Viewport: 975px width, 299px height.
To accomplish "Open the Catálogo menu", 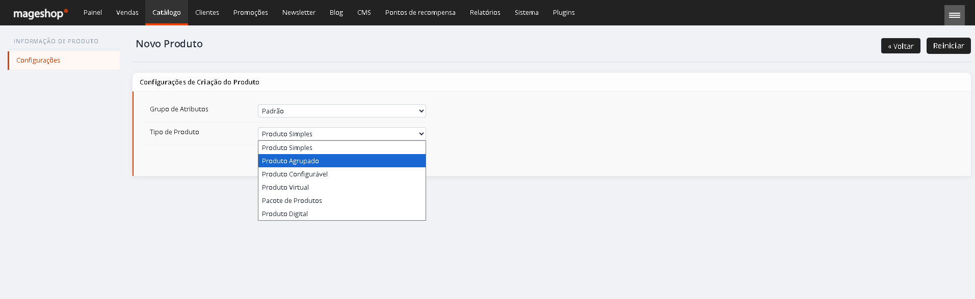I will pos(167,13).
